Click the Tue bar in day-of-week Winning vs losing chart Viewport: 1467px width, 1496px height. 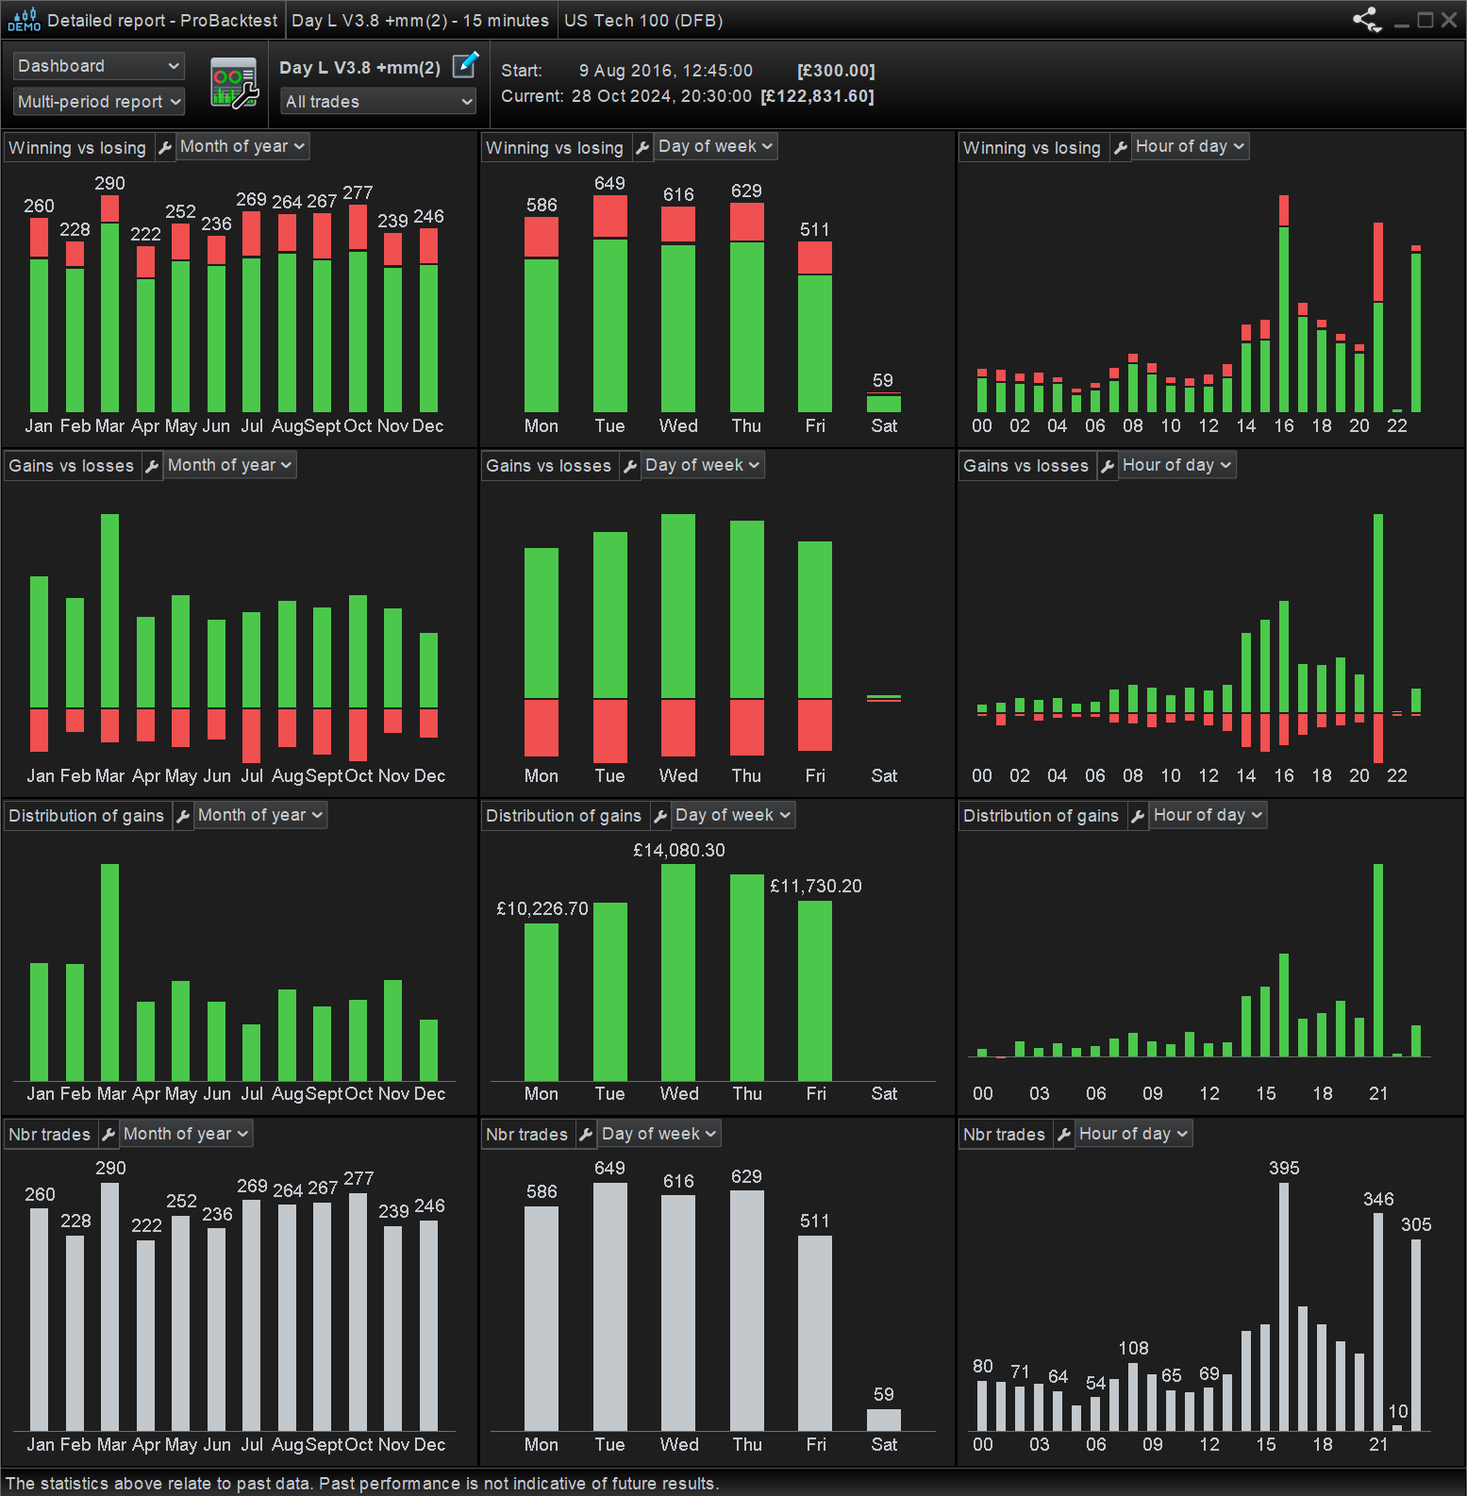pos(610,304)
